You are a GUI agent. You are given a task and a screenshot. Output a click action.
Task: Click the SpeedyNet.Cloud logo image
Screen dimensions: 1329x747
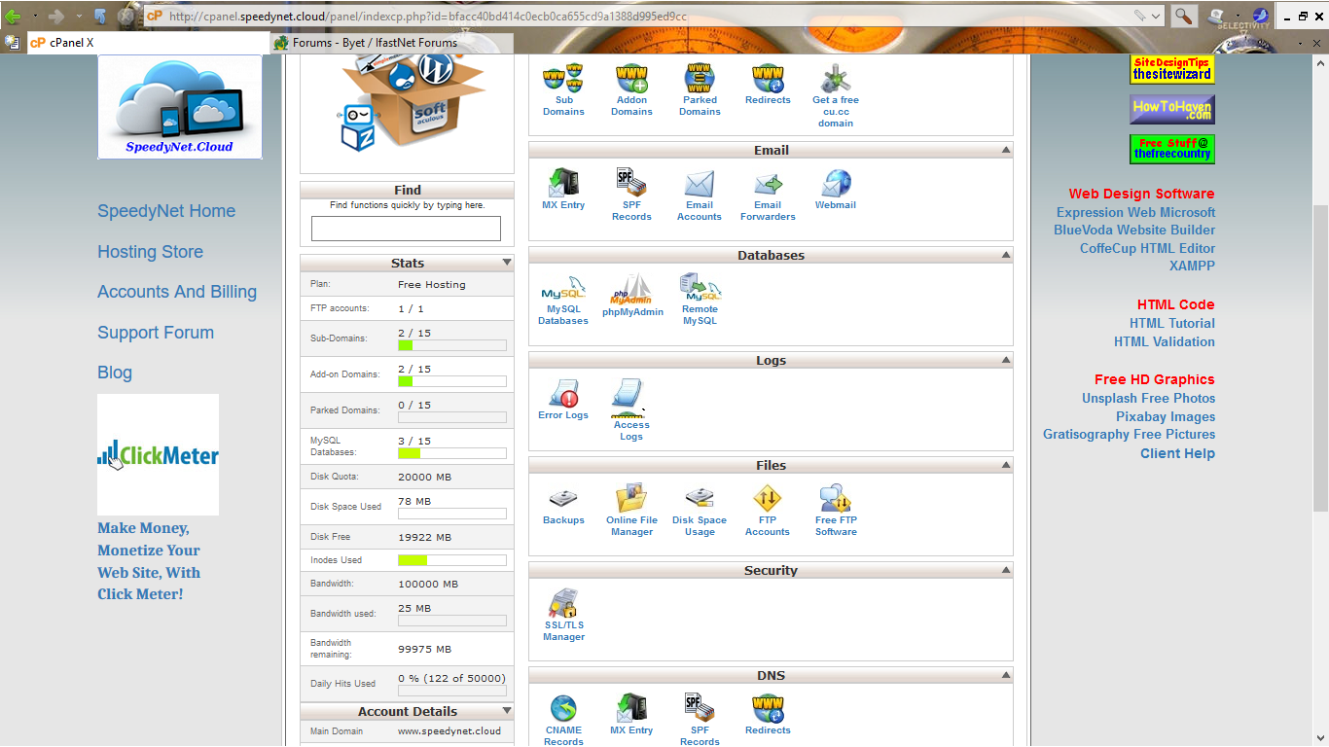point(180,107)
